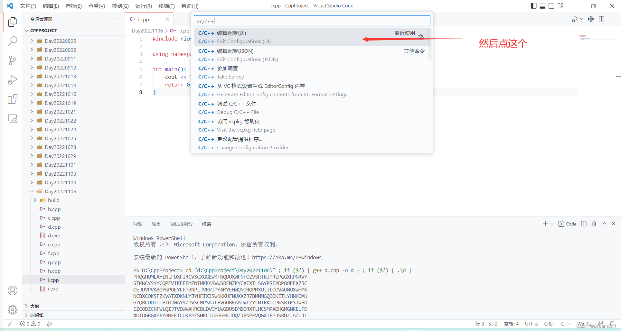Screen dimensions: 621x331
Task: Toggle the primary side bar layout icon
Action: (x=533, y=6)
